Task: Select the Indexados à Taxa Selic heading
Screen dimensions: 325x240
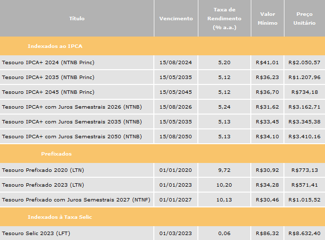Action: click(x=60, y=217)
